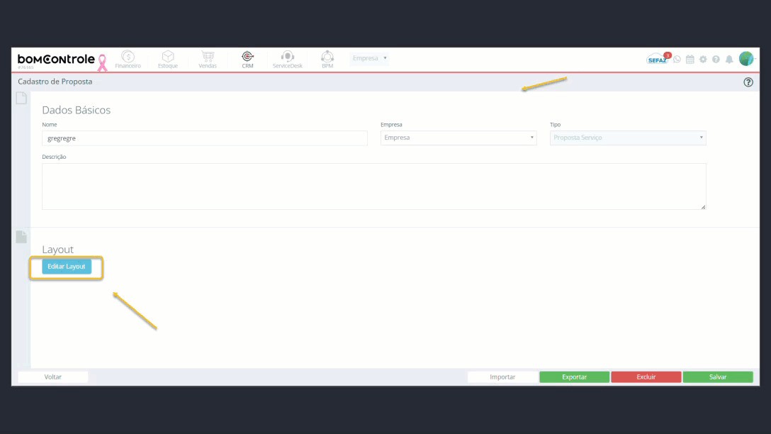Expand the top bar Empresa selector

[x=369, y=58]
